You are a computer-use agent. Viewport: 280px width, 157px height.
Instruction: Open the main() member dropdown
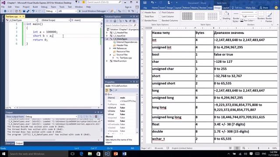(x=87, y=20)
